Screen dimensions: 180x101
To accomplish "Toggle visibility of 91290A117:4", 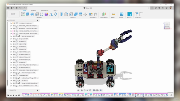I will (x=14, y=49).
